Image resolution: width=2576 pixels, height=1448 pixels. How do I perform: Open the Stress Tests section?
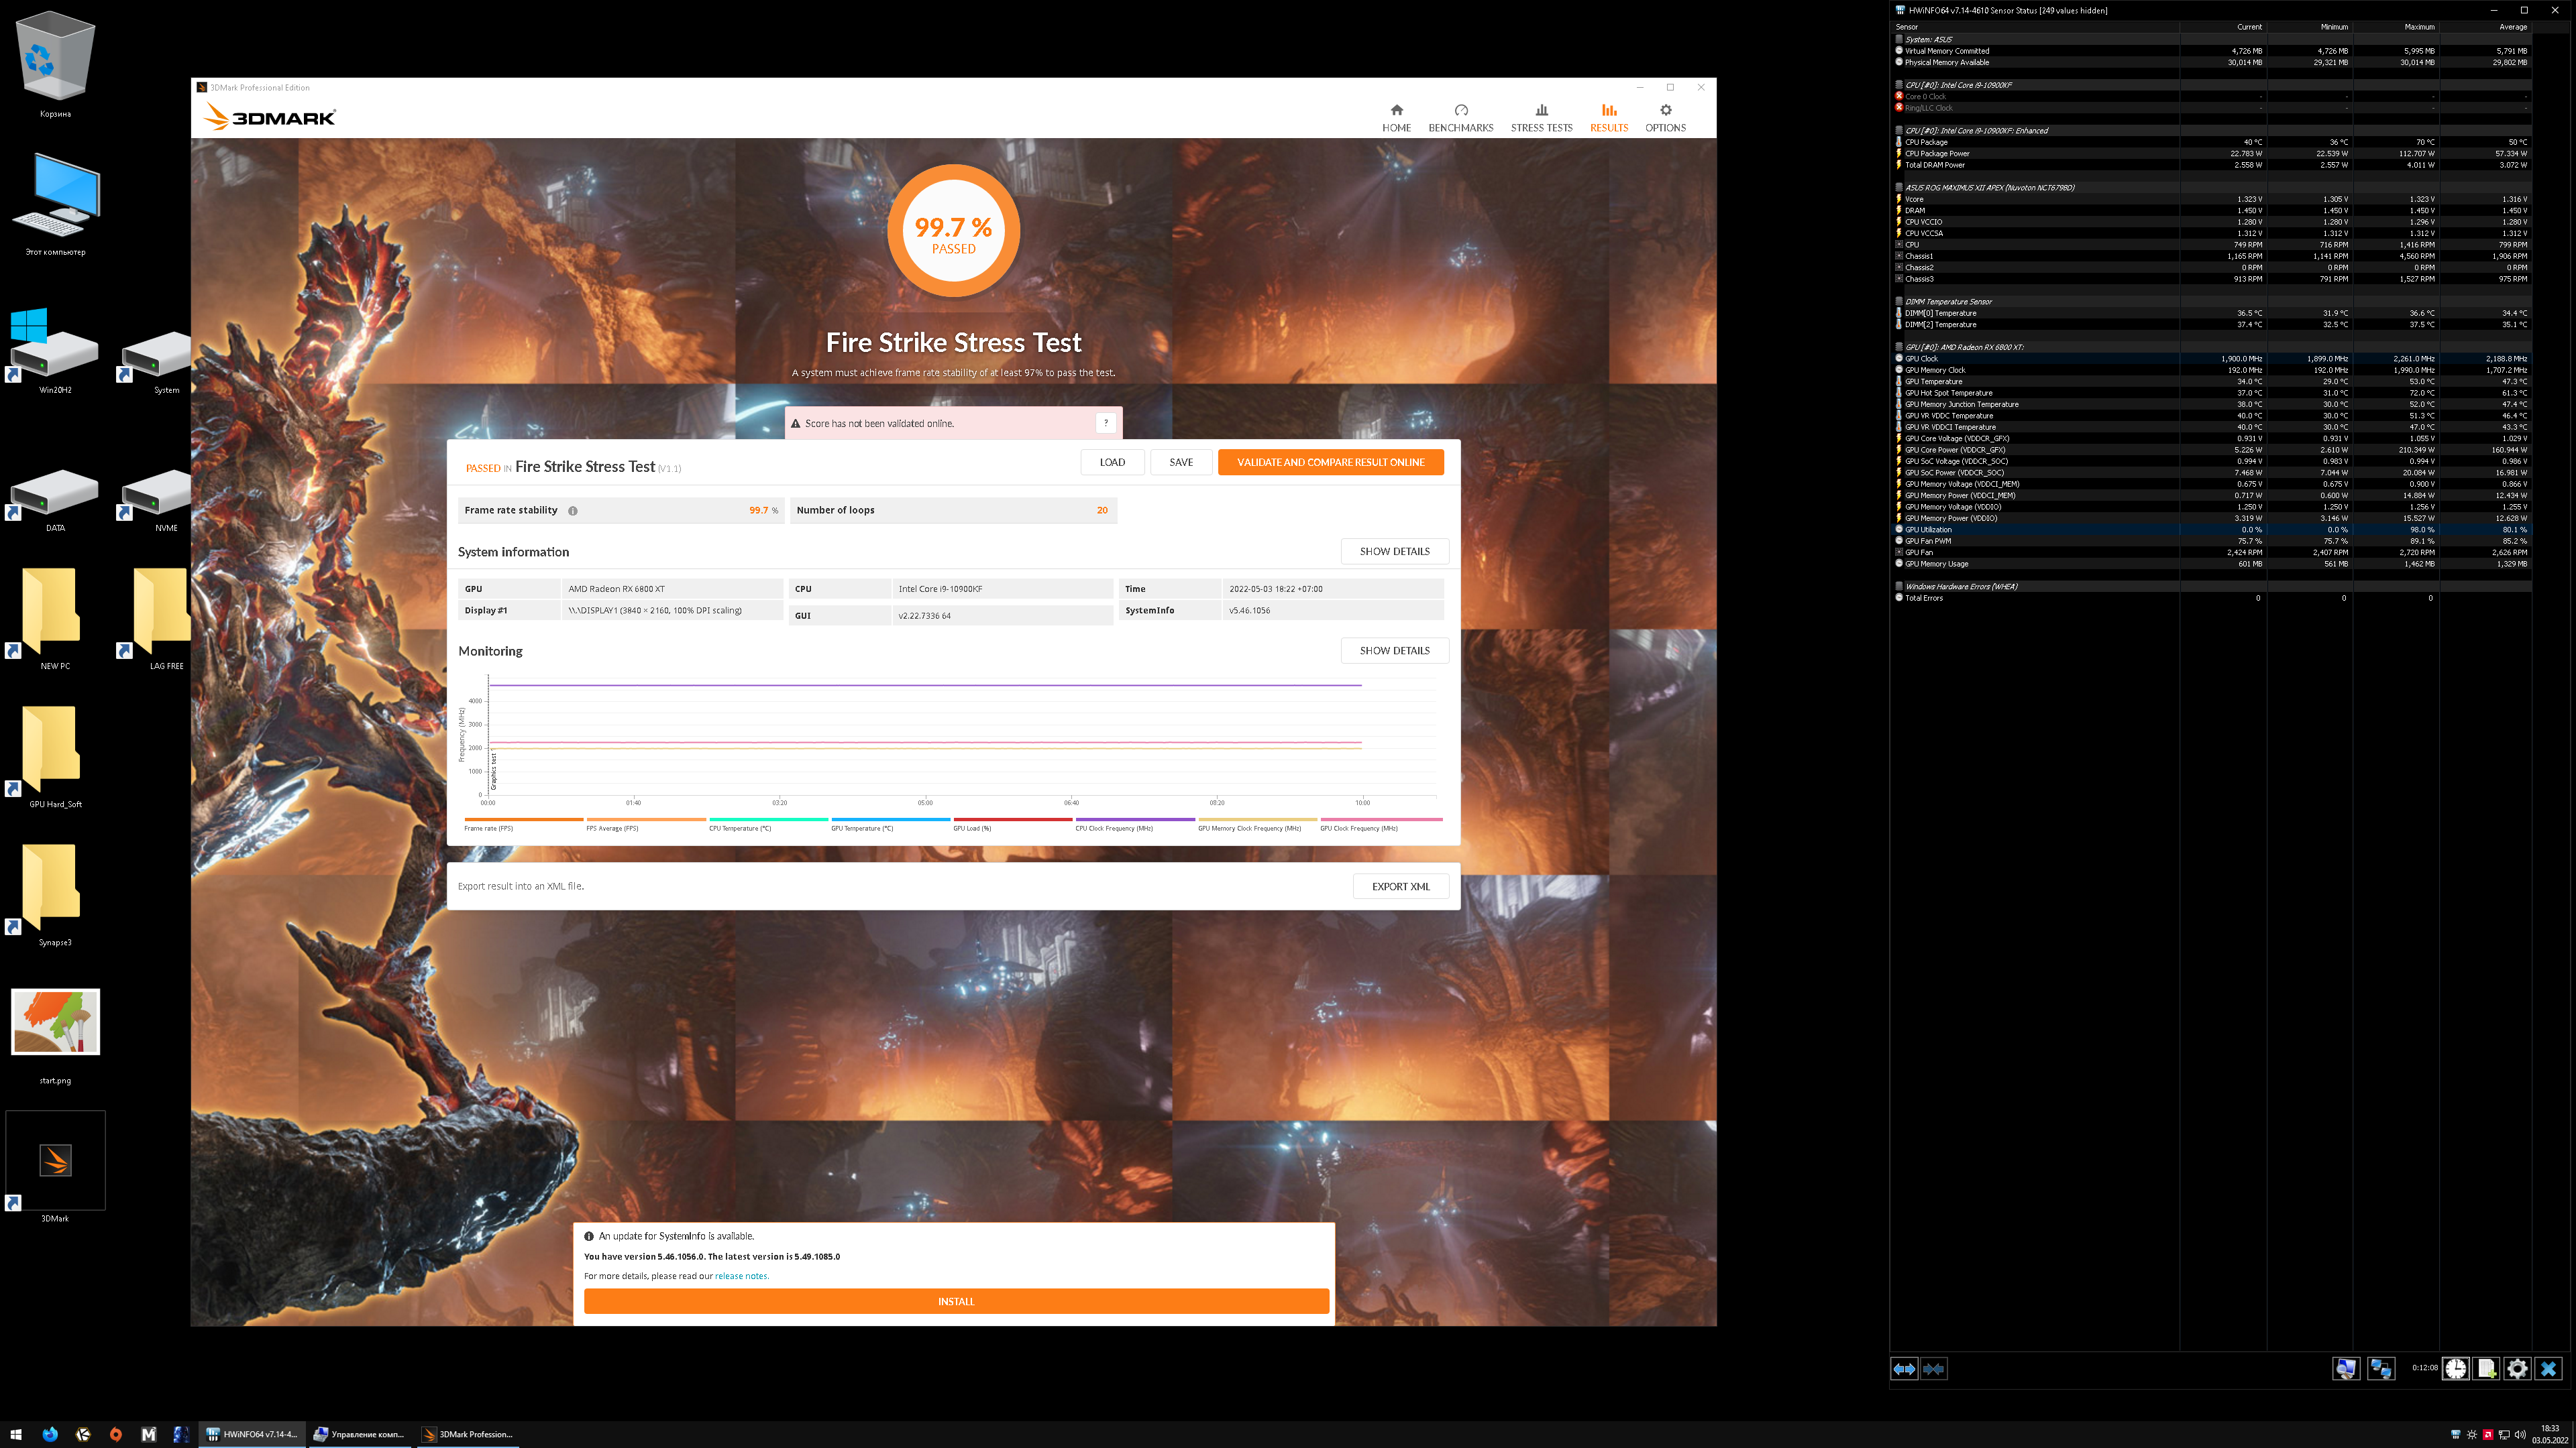pyautogui.click(x=1541, y=117)
